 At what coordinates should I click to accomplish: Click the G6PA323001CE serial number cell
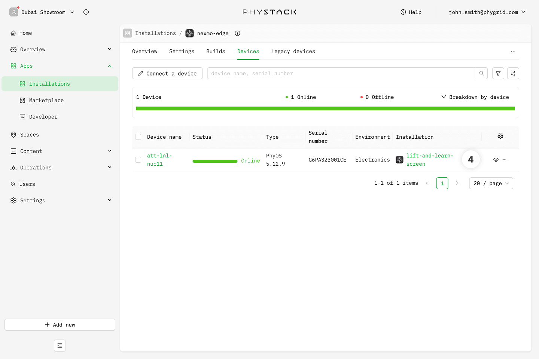pos(328,160)
